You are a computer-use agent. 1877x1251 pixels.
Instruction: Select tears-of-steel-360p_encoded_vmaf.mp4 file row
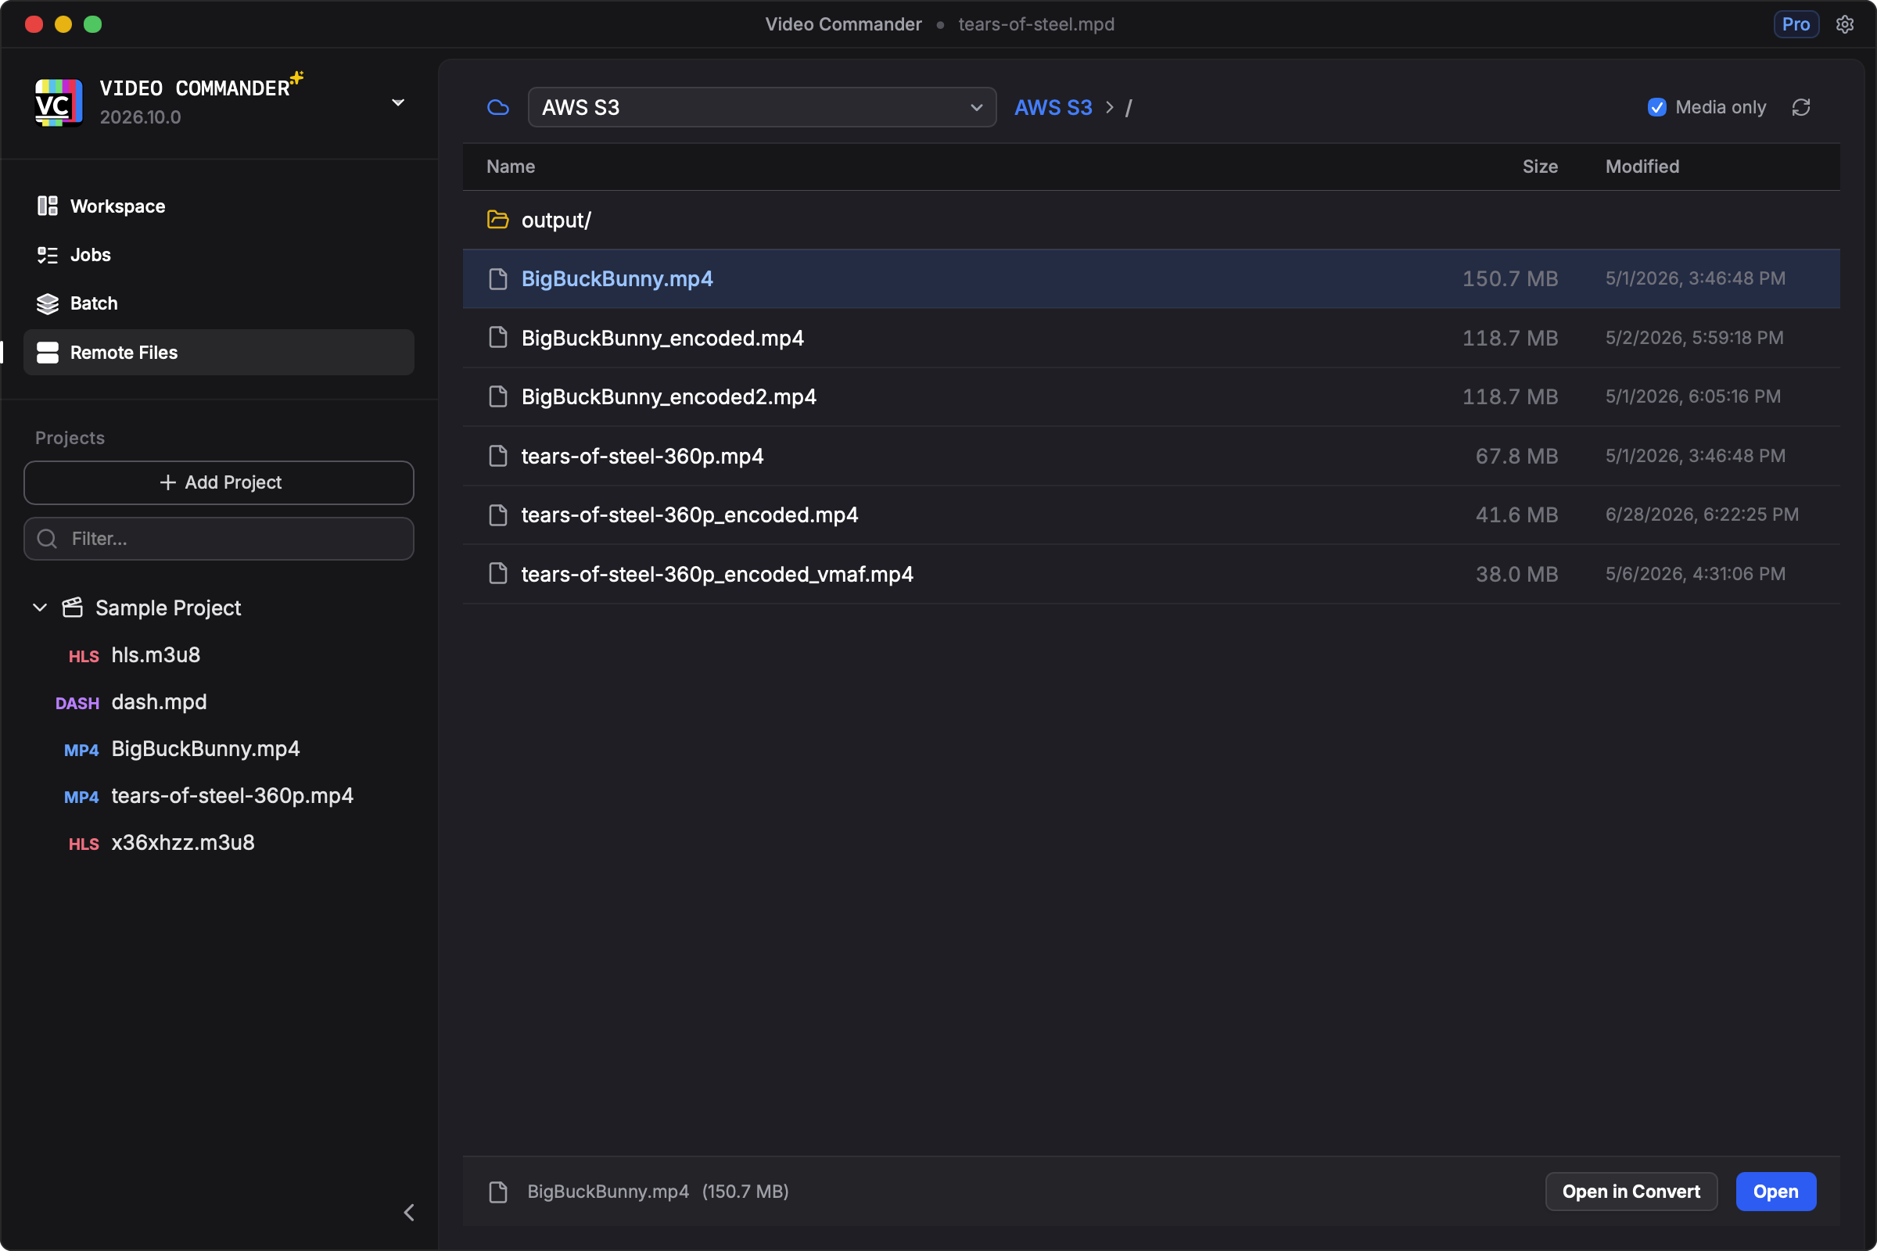pos(1150,574)
